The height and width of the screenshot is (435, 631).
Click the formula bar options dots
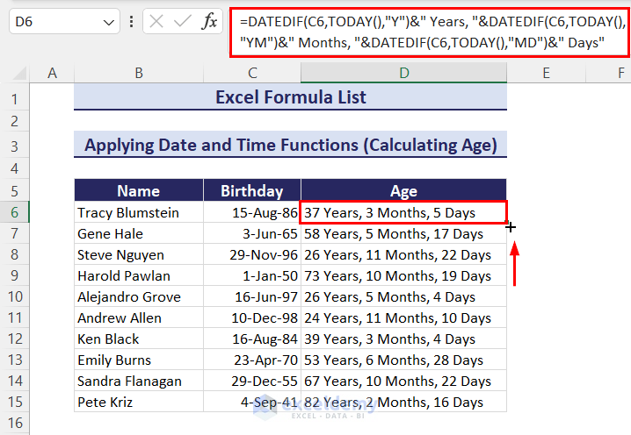(131, 22)
